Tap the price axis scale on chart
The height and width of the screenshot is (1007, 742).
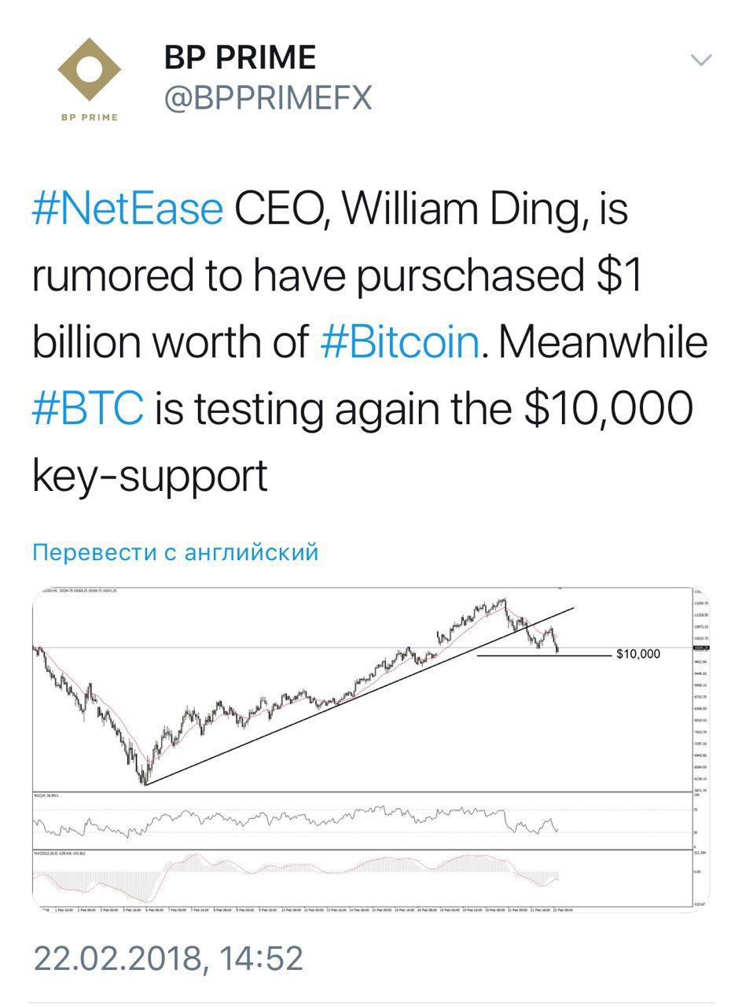(701, 690)
